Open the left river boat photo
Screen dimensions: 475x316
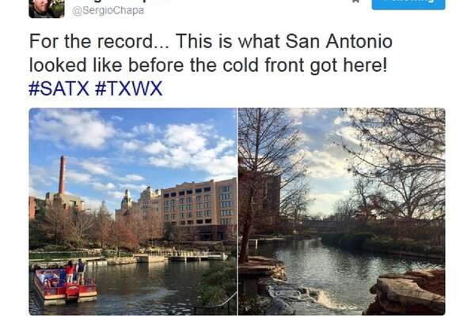[x=133, y=212]
